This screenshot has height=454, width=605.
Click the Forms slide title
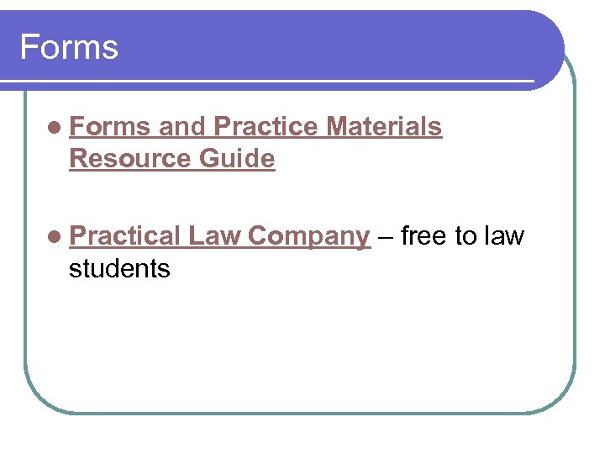(x=69, y=47)
